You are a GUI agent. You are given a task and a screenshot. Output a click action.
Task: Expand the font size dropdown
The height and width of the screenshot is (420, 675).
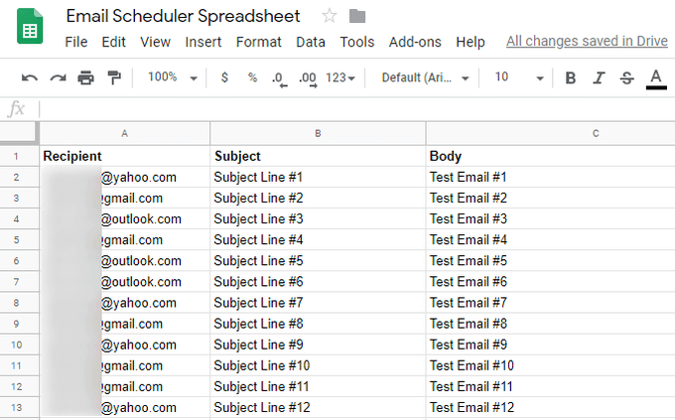click(x=518, y=77)
